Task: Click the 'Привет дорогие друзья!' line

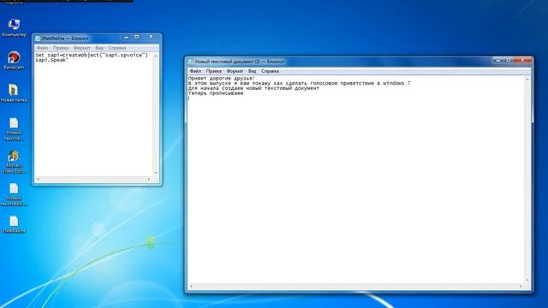Action: pos(222,79)
